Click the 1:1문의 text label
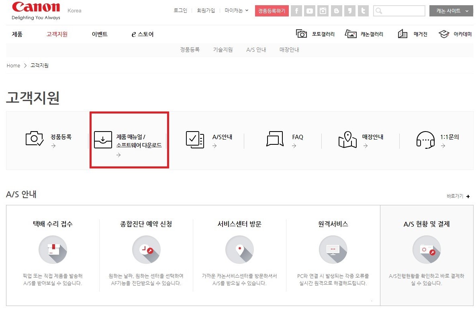Image resolution: width=476 pixels, height=312 pixels. [x=449, y=137]
